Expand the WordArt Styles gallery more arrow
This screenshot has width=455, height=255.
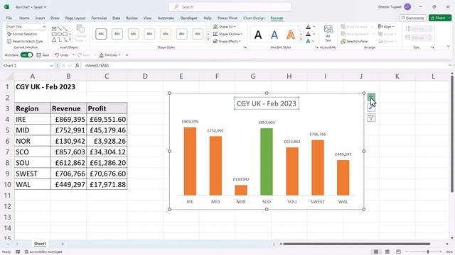coord(301,40)
